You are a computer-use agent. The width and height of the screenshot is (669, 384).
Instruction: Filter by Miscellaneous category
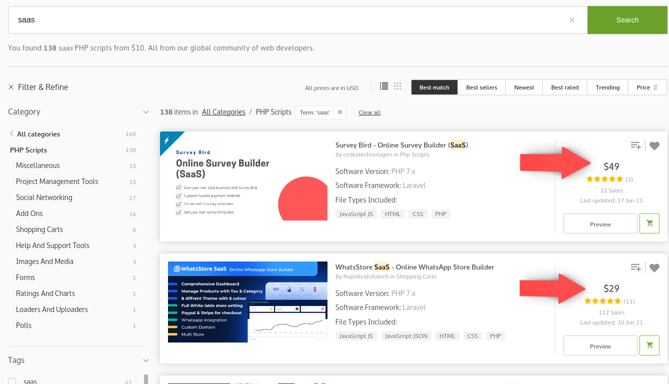click(38, 165)
